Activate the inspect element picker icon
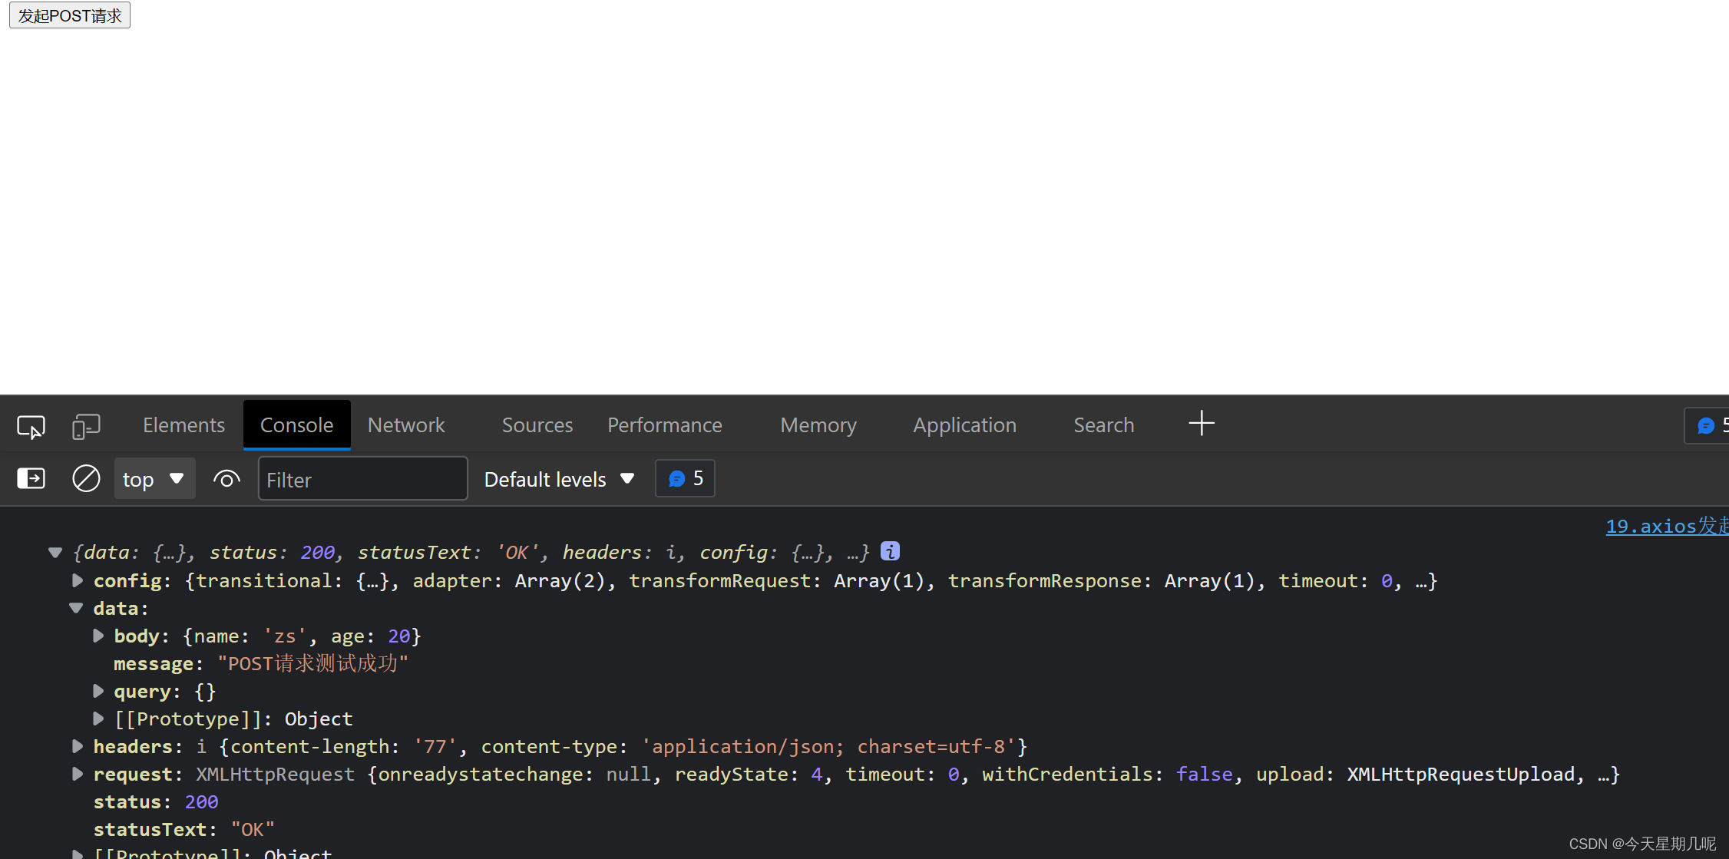Viewport: 1729px width, 859px height. [x=31, y=426]
